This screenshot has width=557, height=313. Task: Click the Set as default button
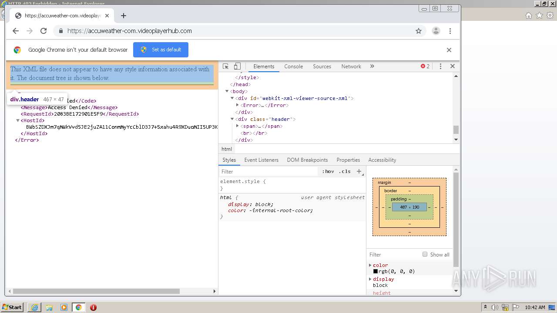(x=161, y=50)
